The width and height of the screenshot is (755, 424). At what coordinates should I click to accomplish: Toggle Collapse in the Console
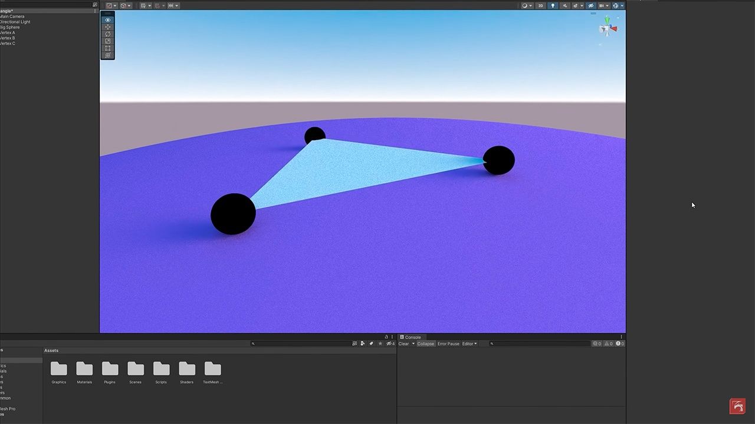(425, 344)
